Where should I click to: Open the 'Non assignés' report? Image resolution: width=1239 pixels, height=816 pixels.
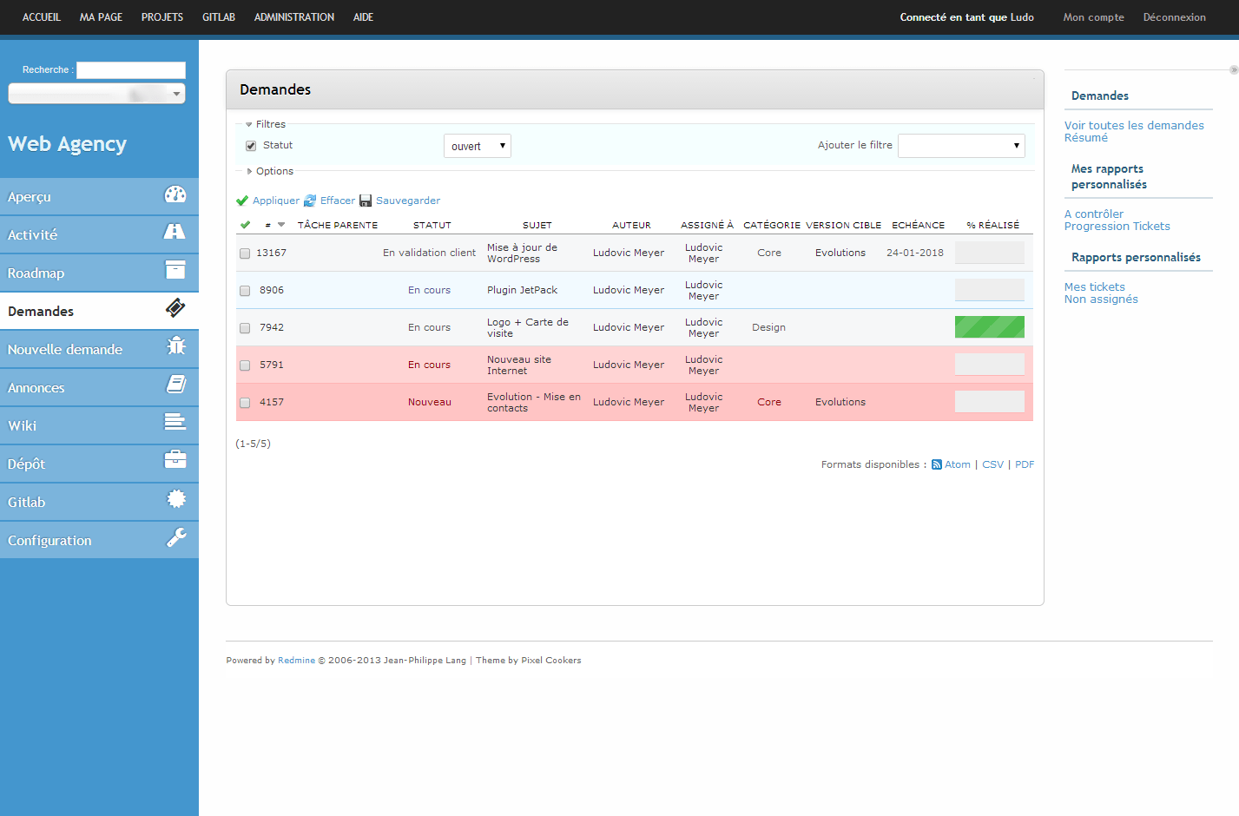click(1101, 299)
